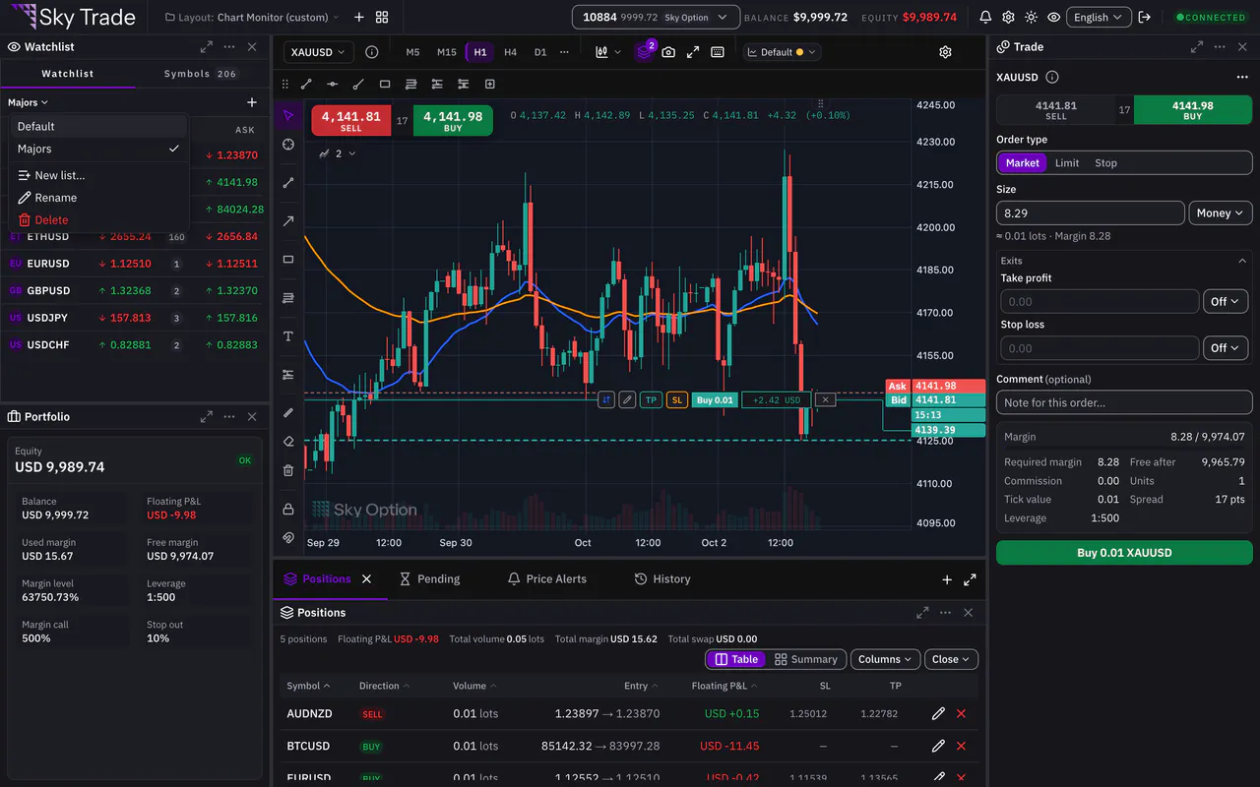
Task: Select the eraser tool
Action: pyautogui.click(x=288, y=442)
